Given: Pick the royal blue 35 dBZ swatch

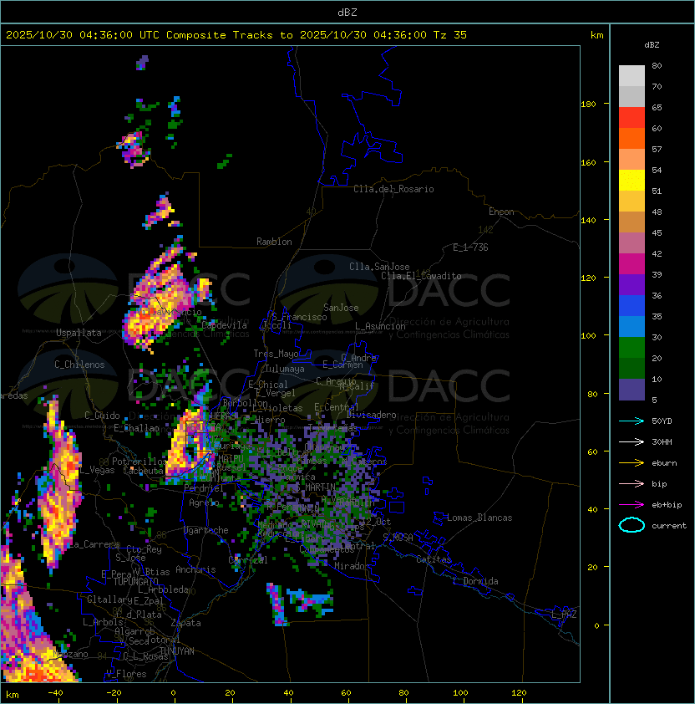Looking at the screenshot, I should (632, 306).
